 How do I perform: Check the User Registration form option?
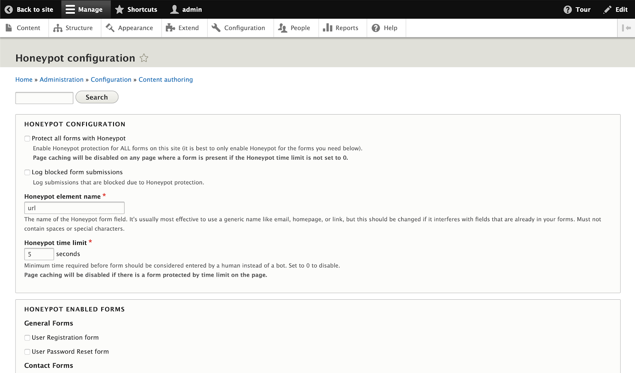pos(27,338)
